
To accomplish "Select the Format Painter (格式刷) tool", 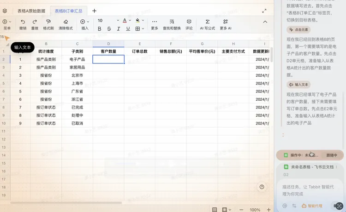I will 48,22.
